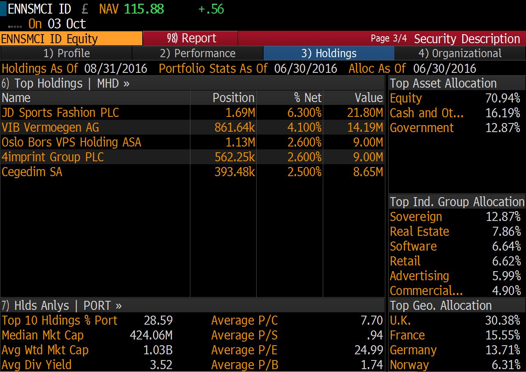Select Cegedim SA holding
The image size is (526, 372).
click(x=192, y=172)
